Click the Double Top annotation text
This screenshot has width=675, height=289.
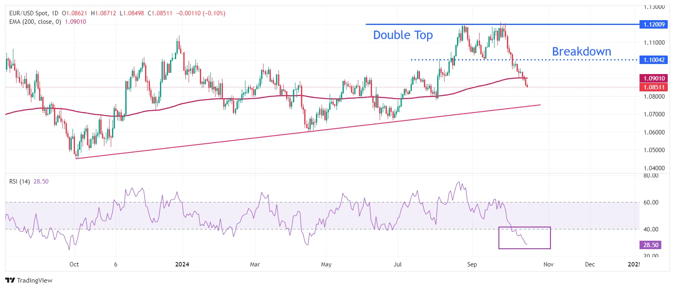click(403, 35)
